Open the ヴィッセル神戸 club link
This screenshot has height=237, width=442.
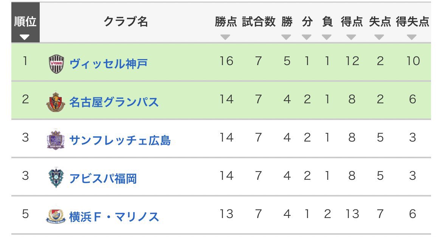tap(109, 63)
